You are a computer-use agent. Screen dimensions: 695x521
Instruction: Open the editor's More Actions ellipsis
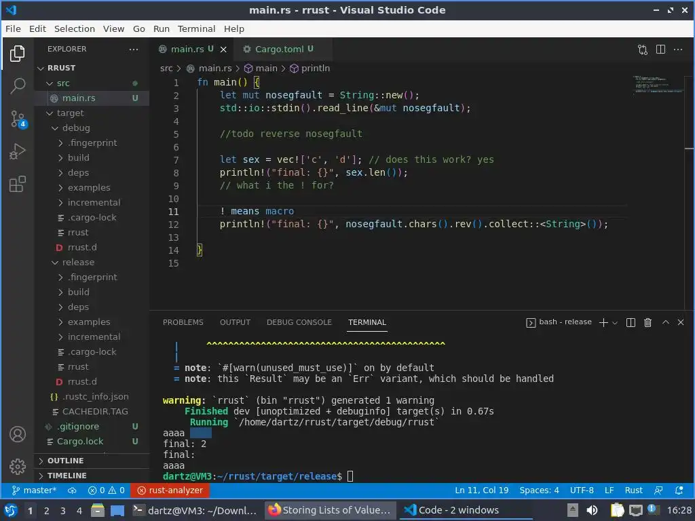678,49
